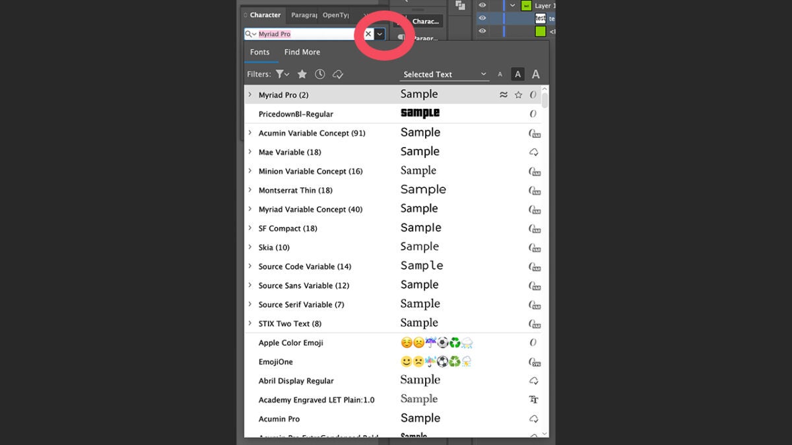The image size is (792, 445).
Task: Select small sample text size
Action: coord(500,74)
